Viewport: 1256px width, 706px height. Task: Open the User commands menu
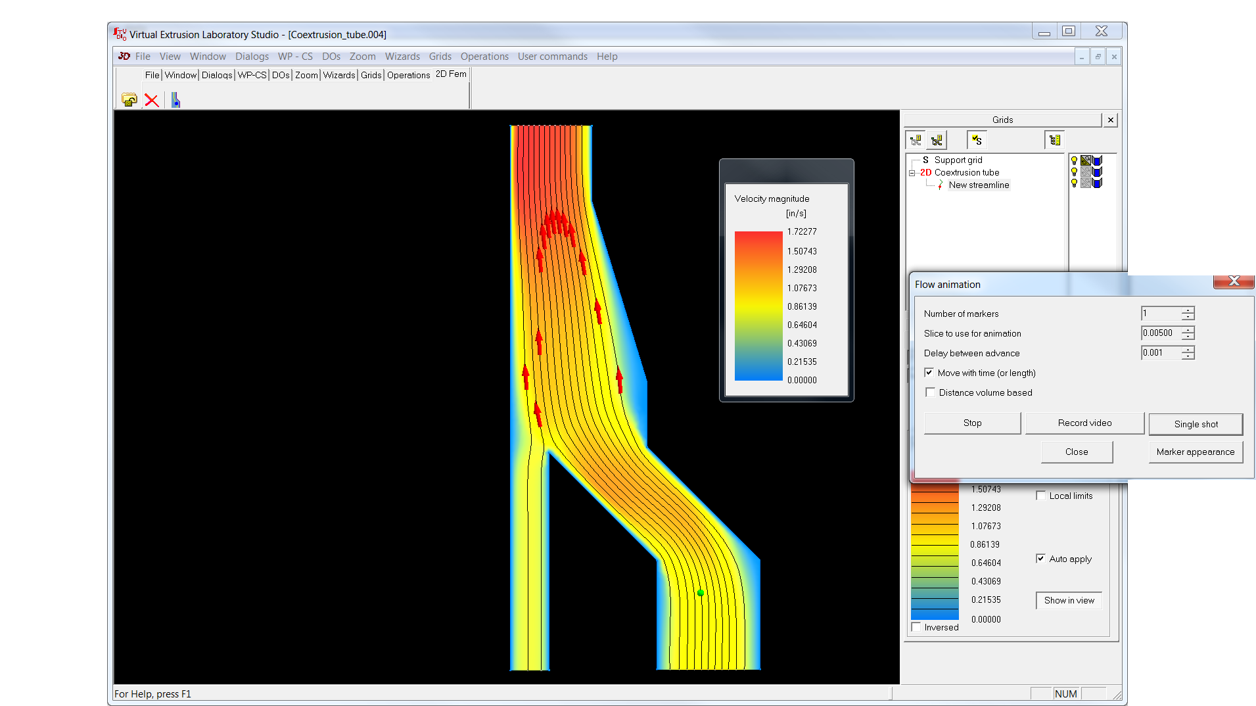[553, 57]
